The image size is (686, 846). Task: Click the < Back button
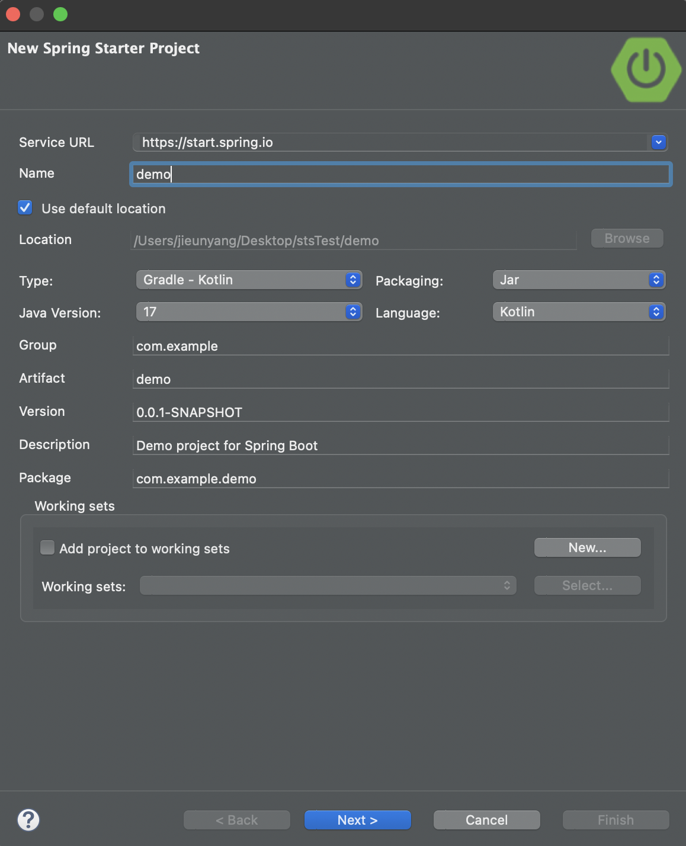point(237,820)
